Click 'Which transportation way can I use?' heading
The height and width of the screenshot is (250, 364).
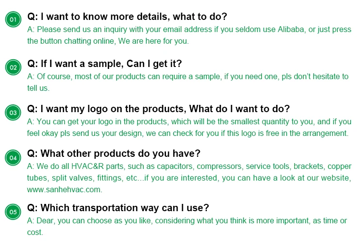pyautogui.click(x=118, y=208)
